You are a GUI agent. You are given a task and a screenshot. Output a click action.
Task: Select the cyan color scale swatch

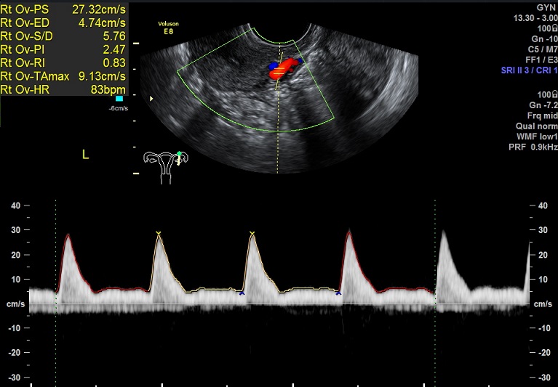coord(119,98)
